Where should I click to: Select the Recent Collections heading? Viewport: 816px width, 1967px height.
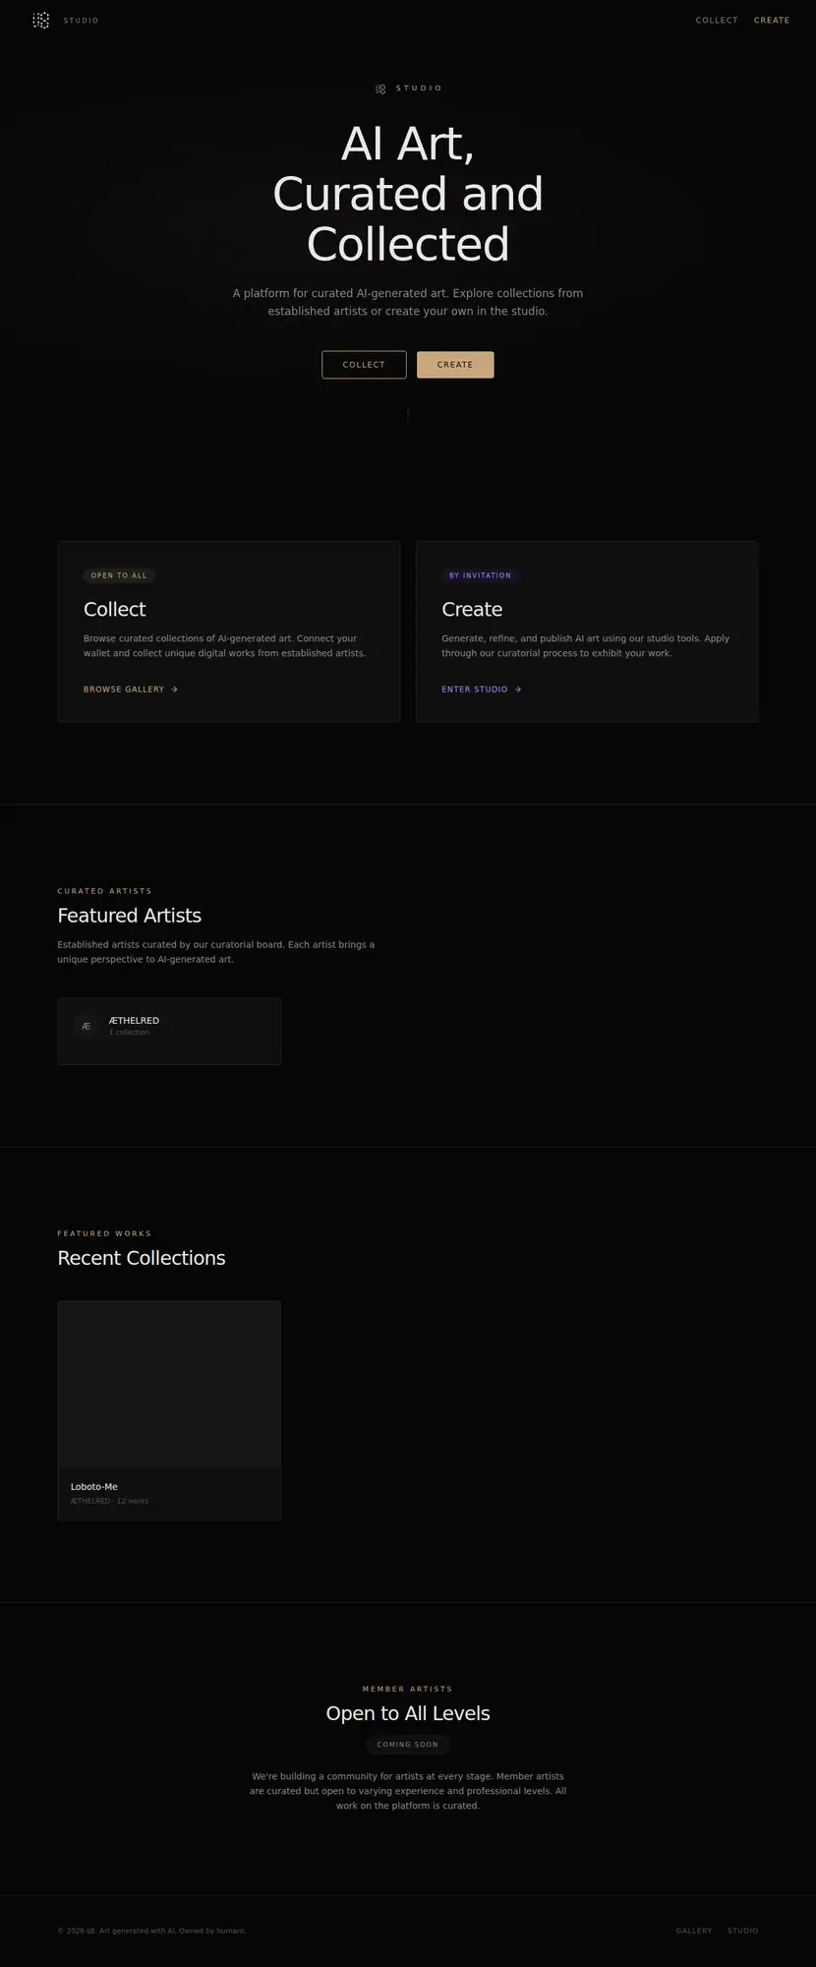tap(142, 1258)
